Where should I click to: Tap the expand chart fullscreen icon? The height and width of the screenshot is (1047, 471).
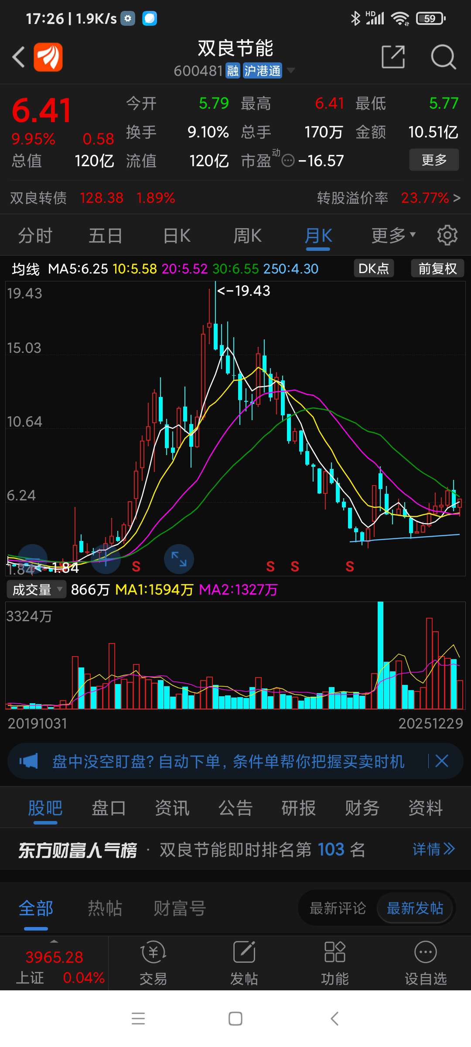click(x=179, y=559)
